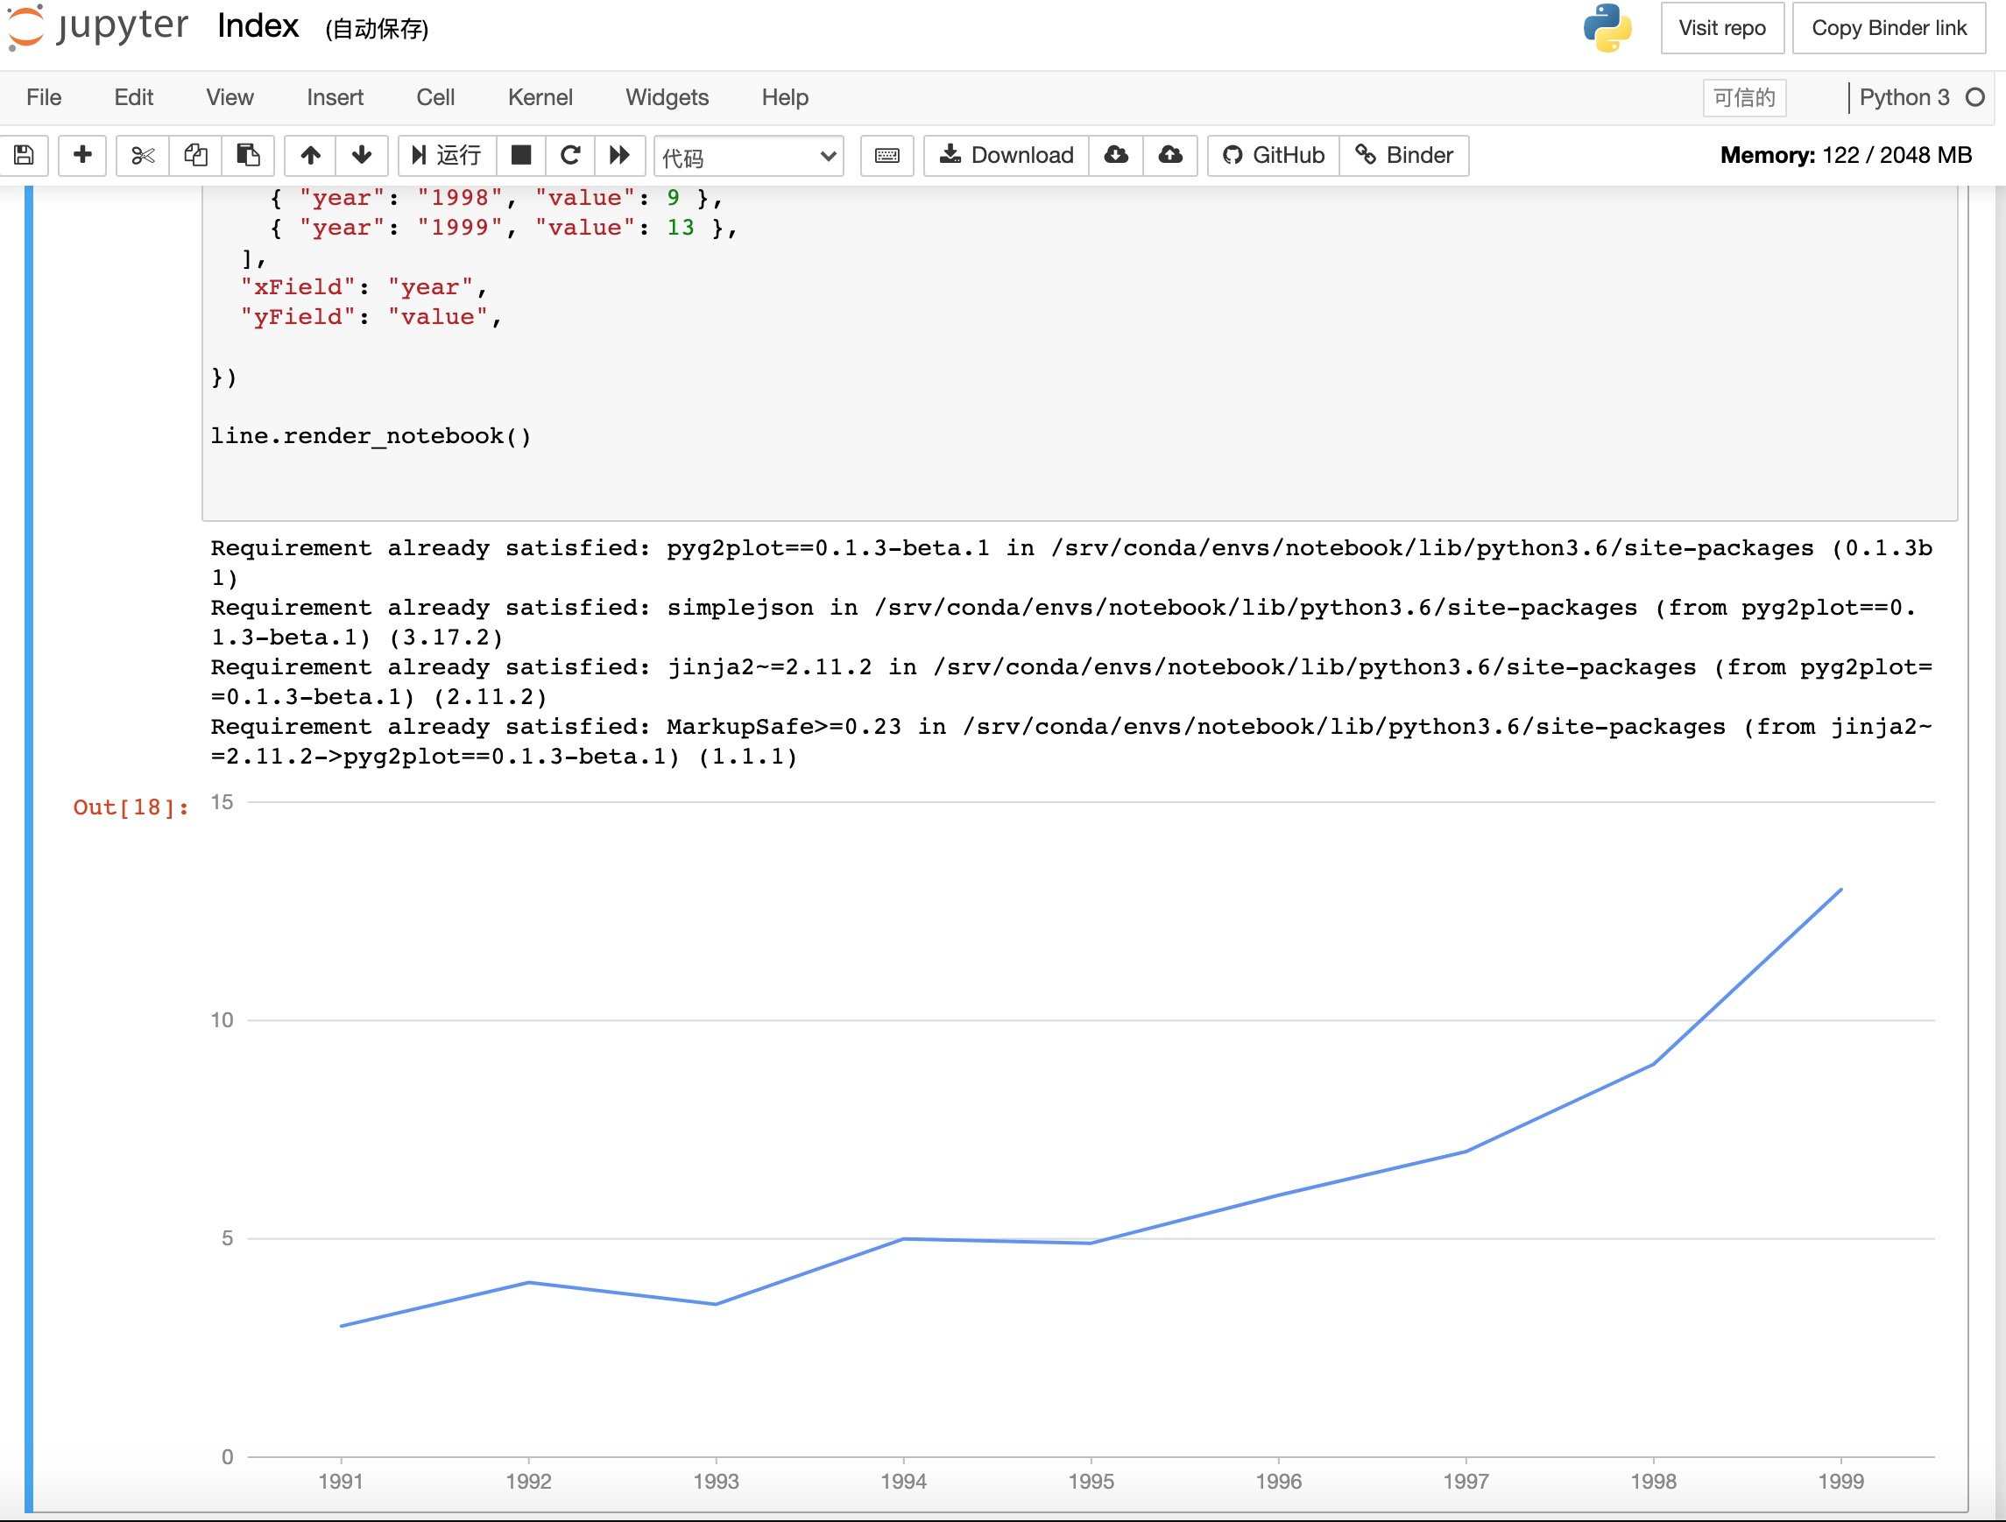Click Copy Binder link
The image size is (2006, 1522).
[1889, 28]
